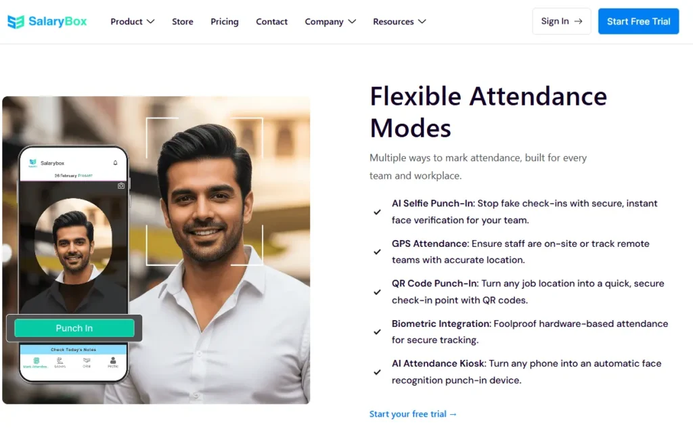Expand the Product dropdown menu

(x=133, y=22)
